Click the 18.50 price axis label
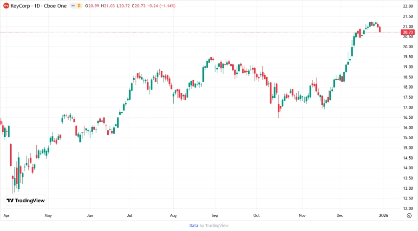 pyautogui.click(x=408, y=77)
